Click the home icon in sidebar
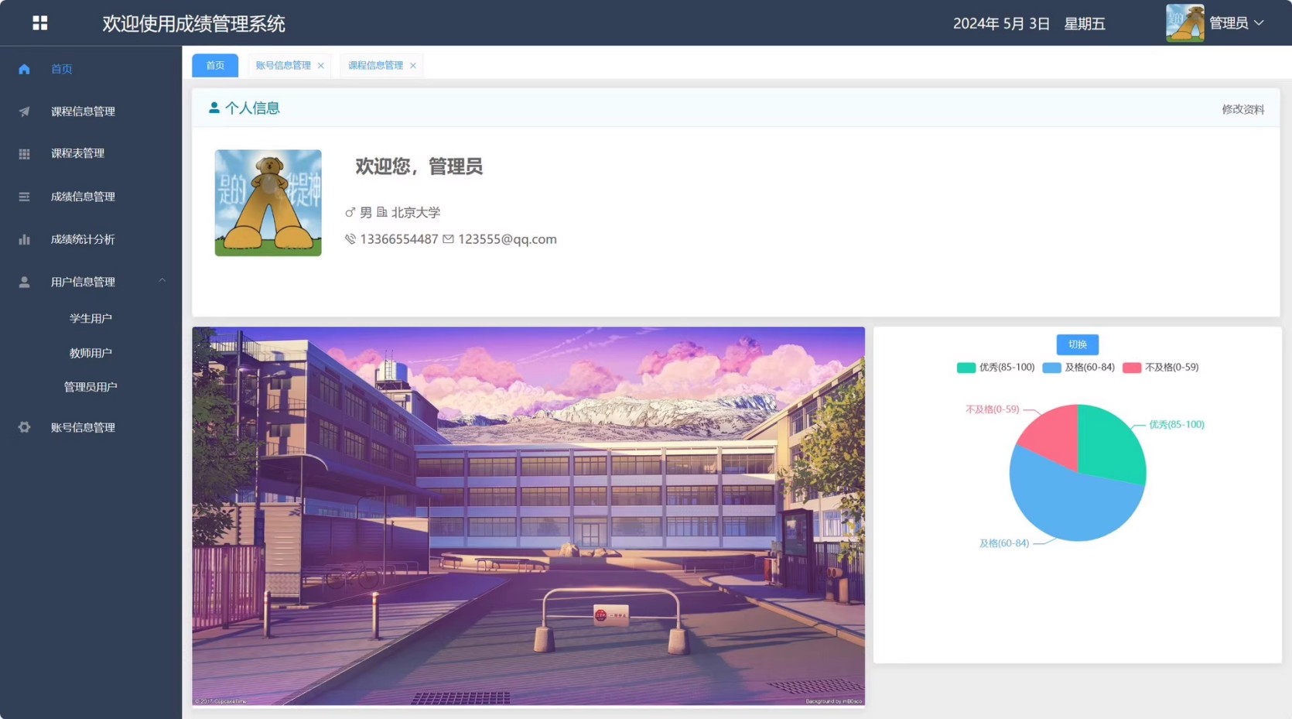The height and width of the screenshot is (719, 1292). click(24, 69)
